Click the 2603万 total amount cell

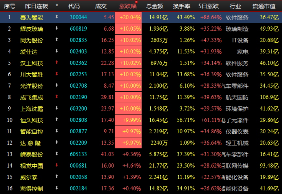click(x=159, y=40)
